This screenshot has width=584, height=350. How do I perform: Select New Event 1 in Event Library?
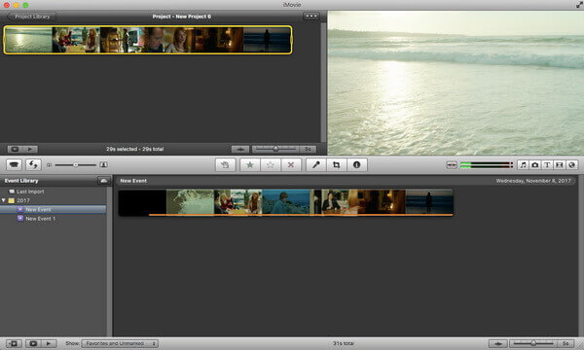[40, 219]
